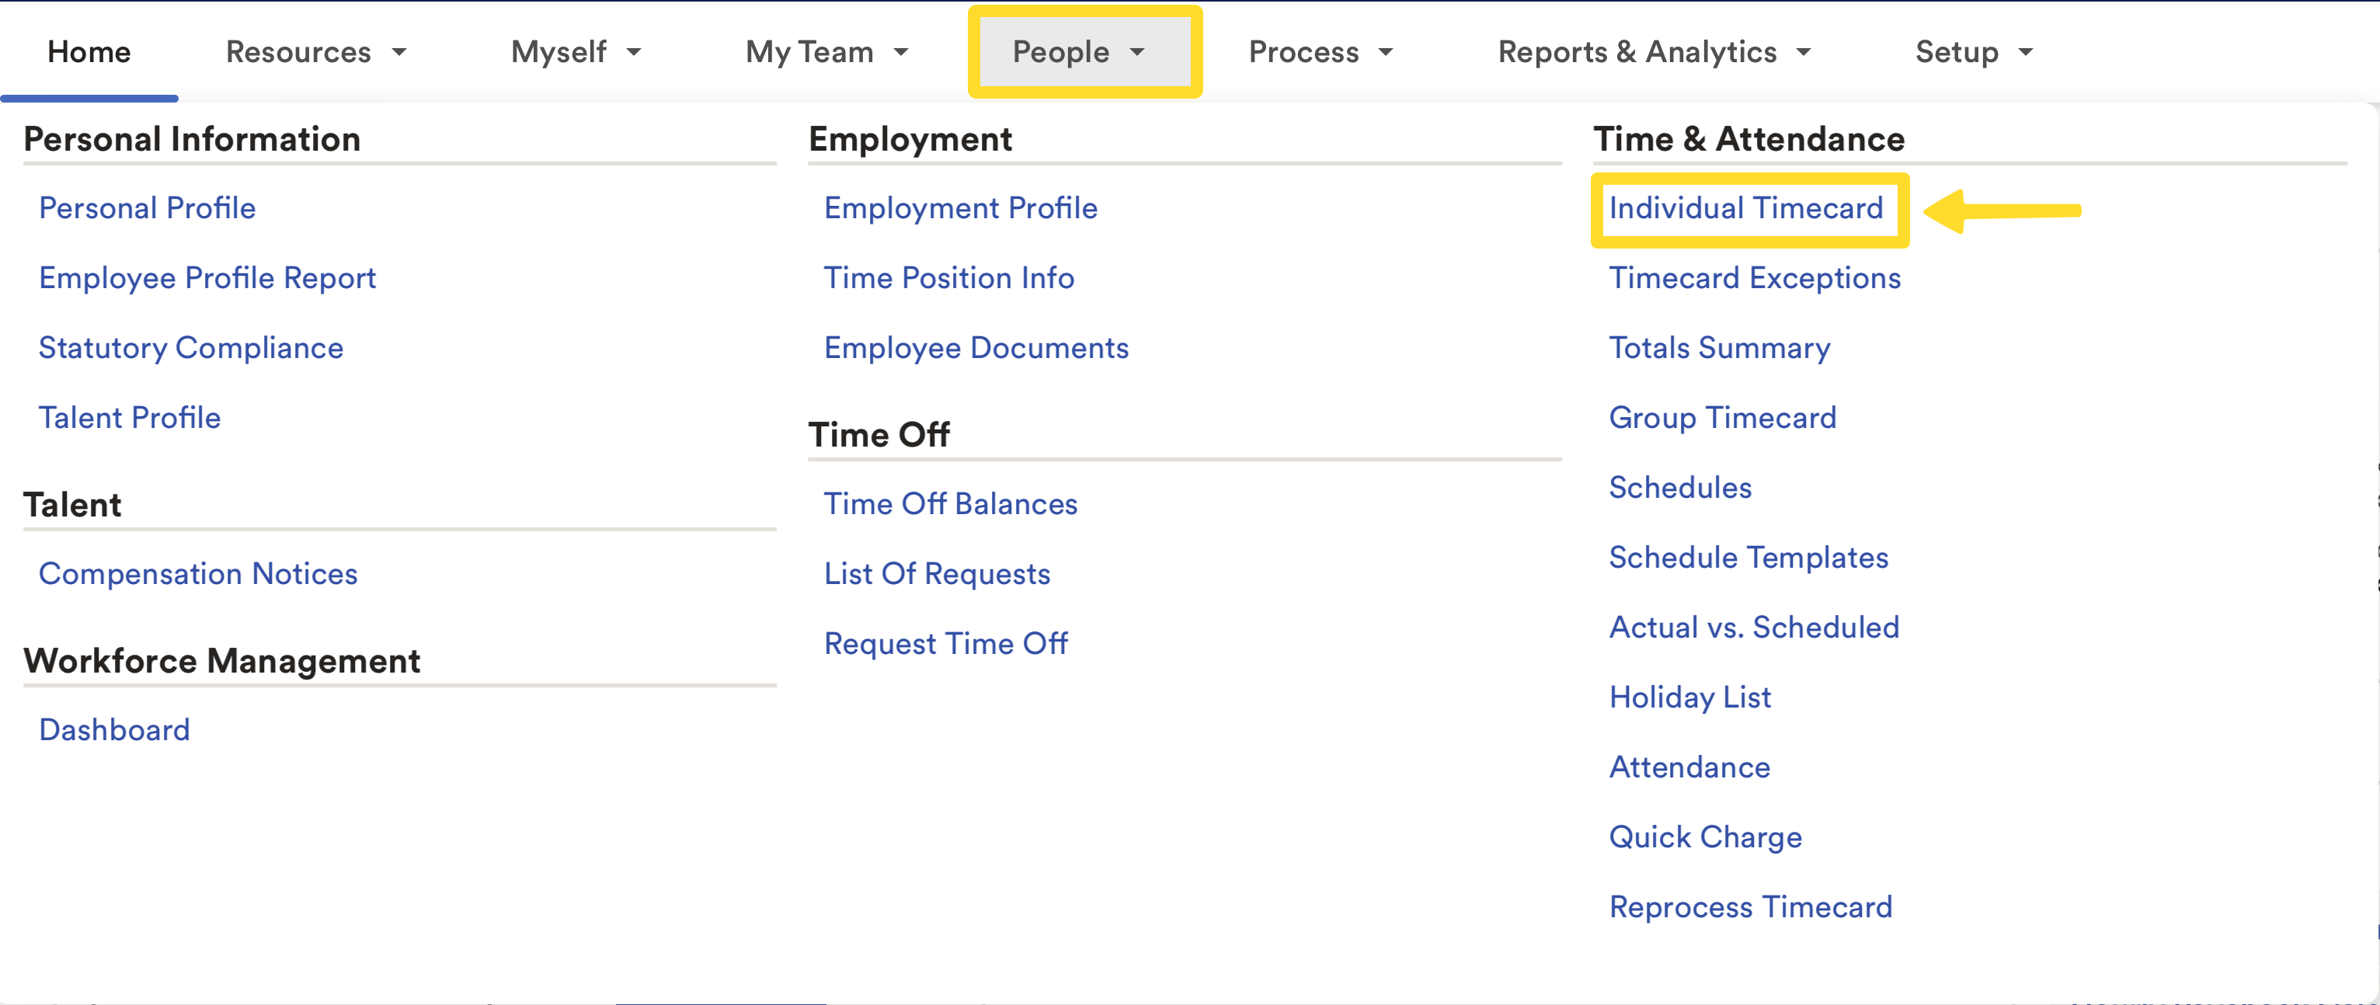Screen dimensions: 2380x1005
Task: Check Time Off Balances
Action: (951, 504)
